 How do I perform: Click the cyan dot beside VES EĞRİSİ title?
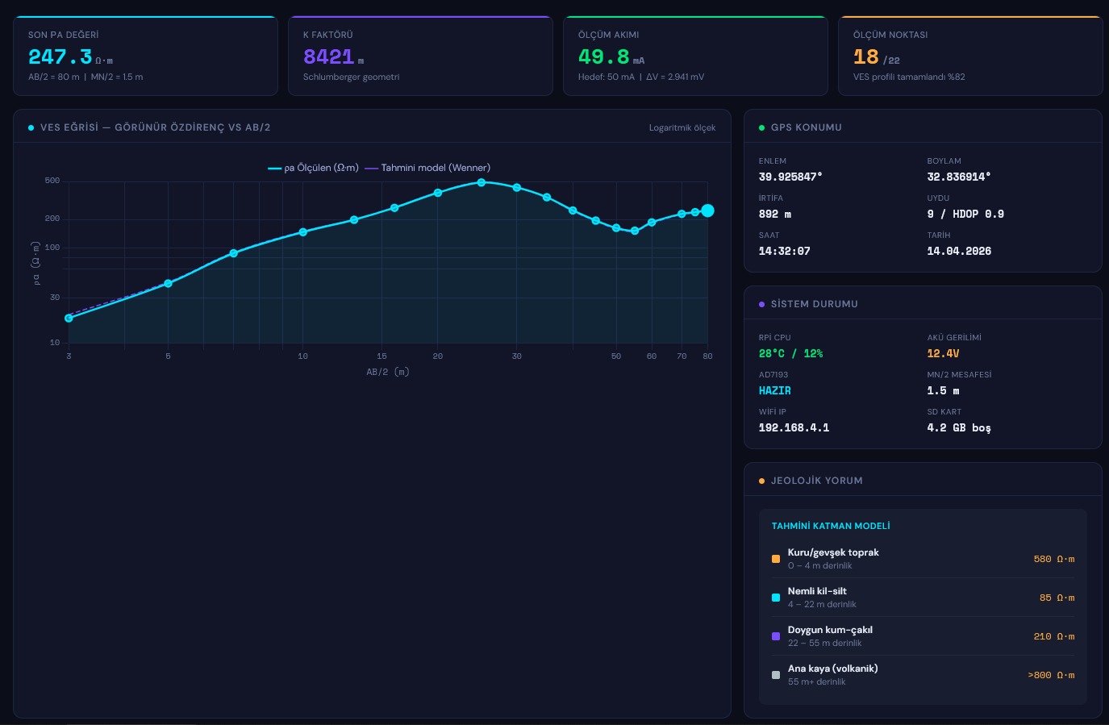click(x=31, y=127)
